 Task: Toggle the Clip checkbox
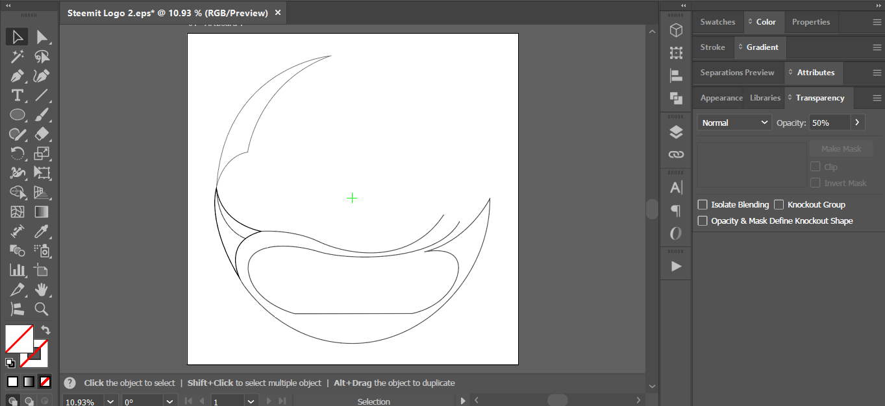[x=816, y=167]
